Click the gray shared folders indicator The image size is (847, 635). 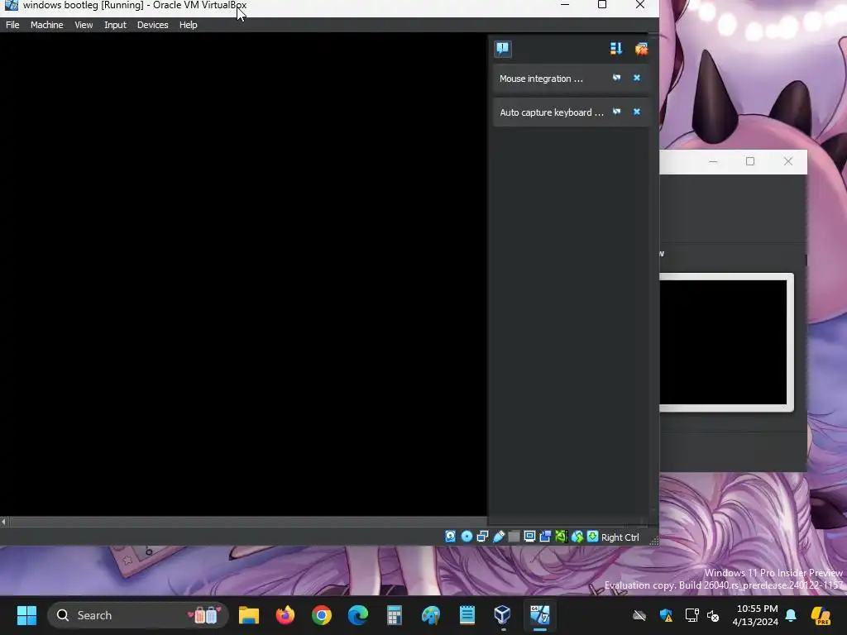pyautogui.click(x=514, y=536)
